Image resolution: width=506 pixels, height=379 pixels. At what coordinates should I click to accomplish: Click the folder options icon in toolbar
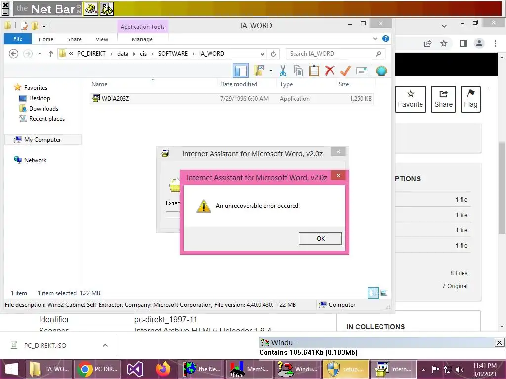[x=259, y=71]
